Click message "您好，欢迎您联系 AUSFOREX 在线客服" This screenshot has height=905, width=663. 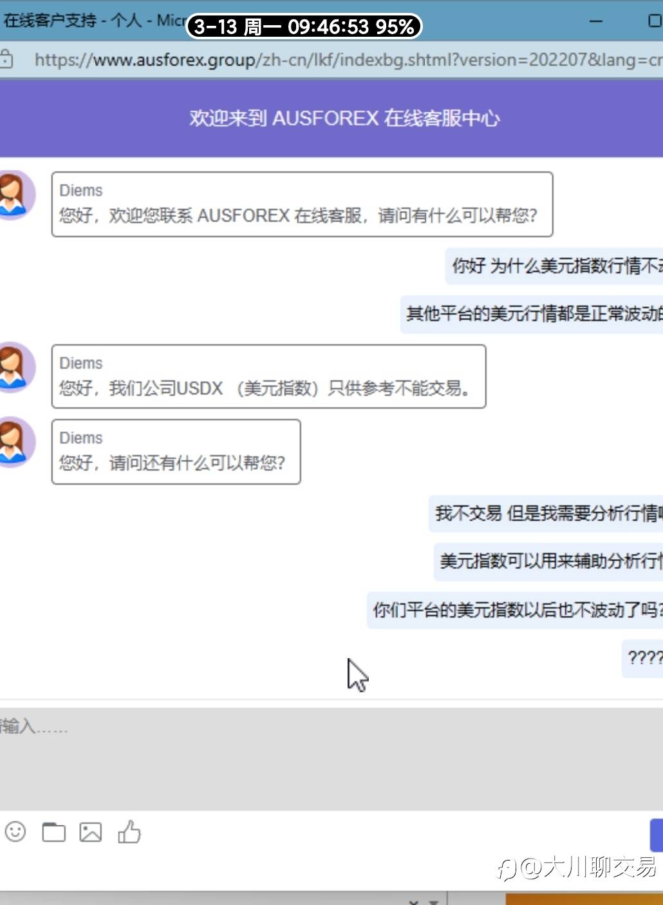302,204
